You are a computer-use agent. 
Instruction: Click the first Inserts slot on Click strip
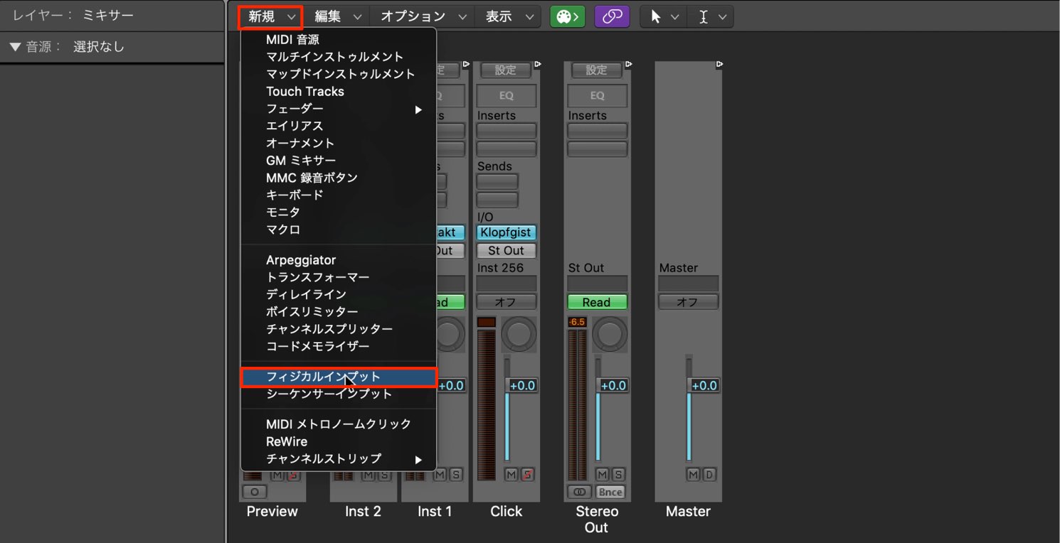click(x=506, y=131)
